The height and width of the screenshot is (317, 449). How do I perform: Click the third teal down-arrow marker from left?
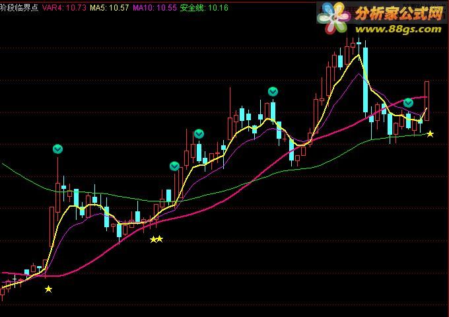[199, 133]
